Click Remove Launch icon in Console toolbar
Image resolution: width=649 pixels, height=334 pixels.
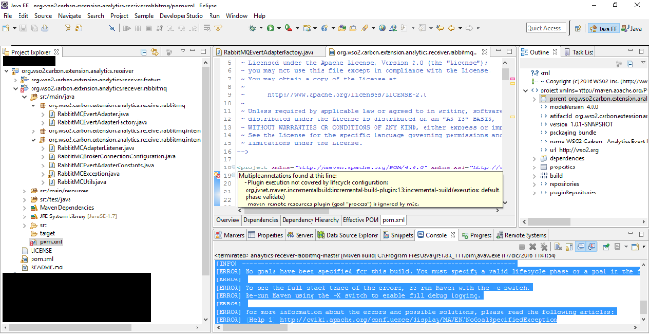point(533,247)
